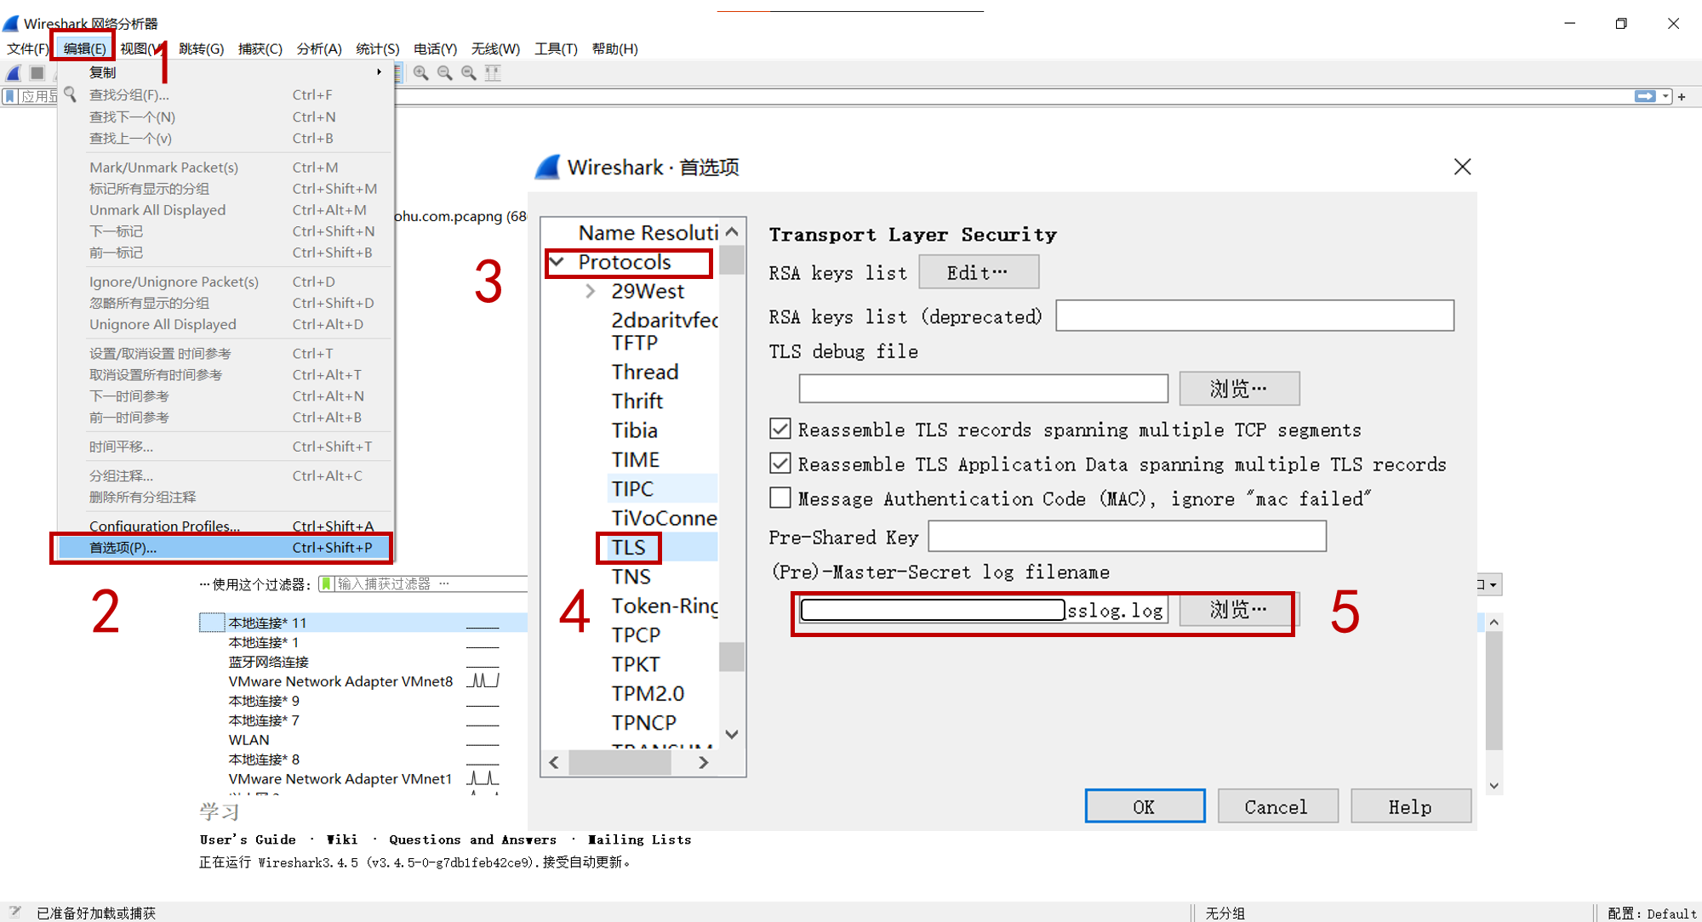This screenshot has height=922, width=1702.
Task: Select the zoom in icon on the toolbar
Action: click(x=421, y=72)
